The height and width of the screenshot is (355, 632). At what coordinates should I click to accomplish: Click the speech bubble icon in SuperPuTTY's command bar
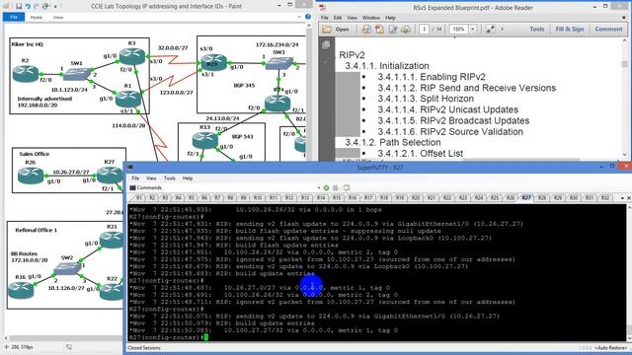coord(347,188)
